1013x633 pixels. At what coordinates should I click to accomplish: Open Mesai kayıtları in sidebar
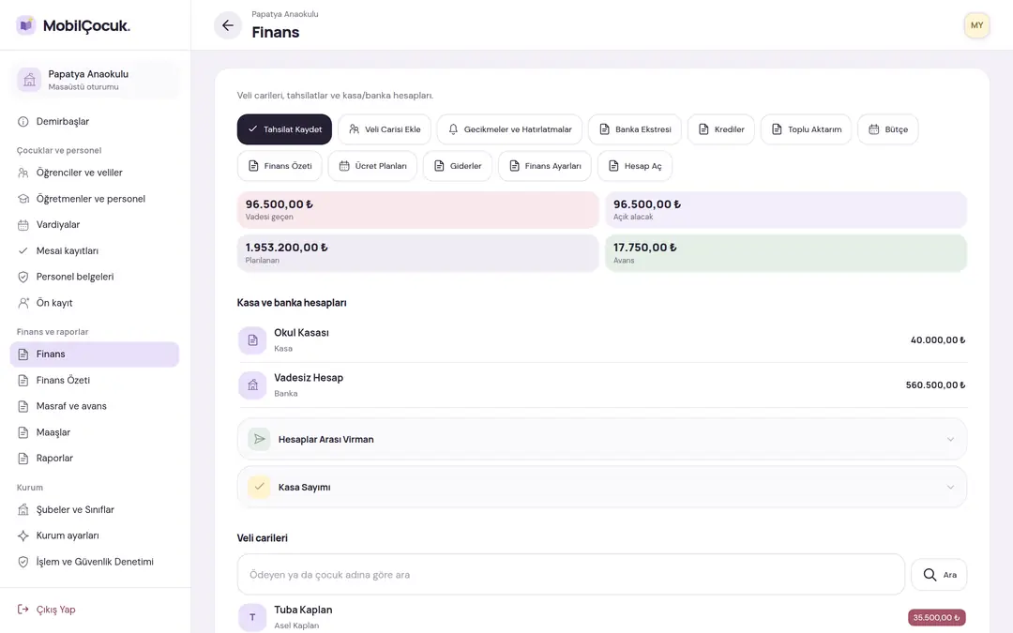pos(95,250)
